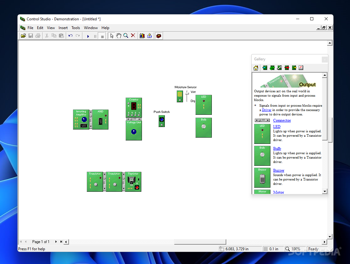The image size is (350, 264).
Task: Click the Paste clipboard toolbar icon
Action: point(61,36)
